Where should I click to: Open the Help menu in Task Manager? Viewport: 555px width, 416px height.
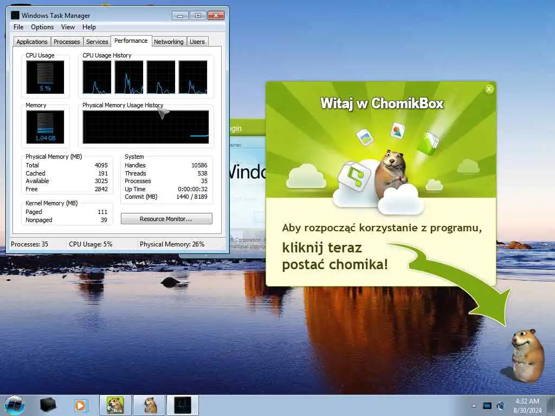[89, 27]
